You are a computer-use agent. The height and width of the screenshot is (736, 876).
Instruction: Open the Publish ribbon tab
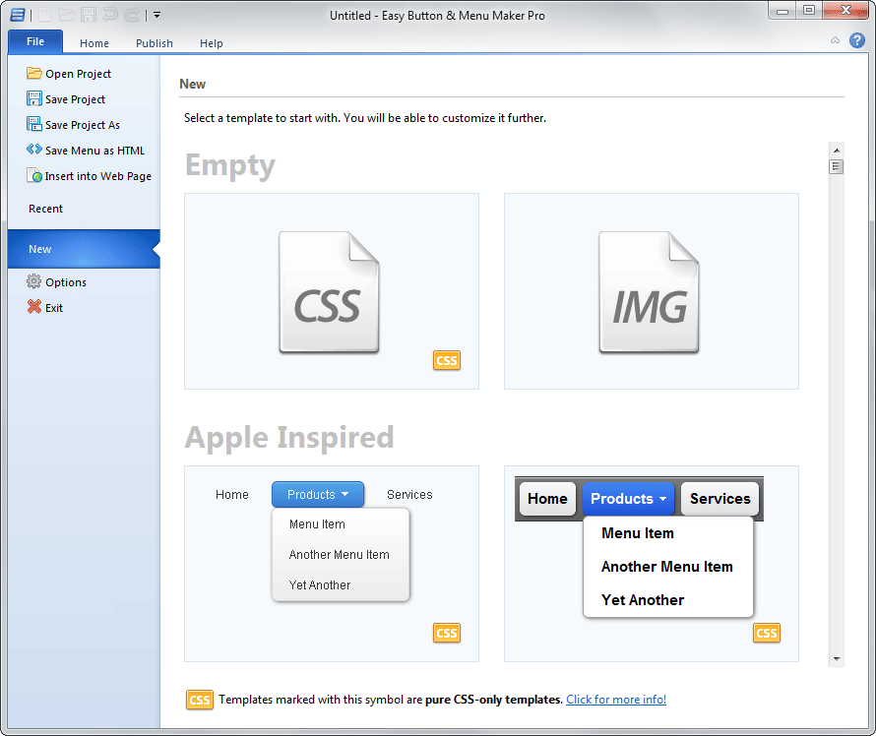click(155, 43)
